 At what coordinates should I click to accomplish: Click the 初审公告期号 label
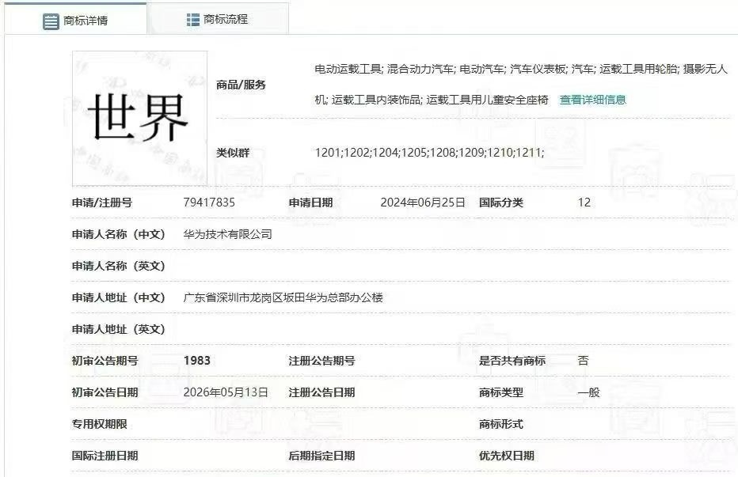[105, 361]
